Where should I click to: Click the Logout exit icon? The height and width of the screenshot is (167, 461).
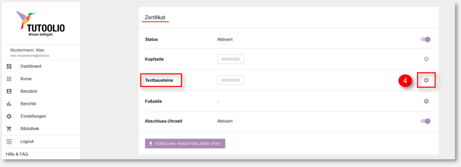(x=9, y=141)
